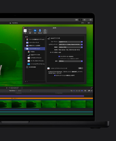Show the browser grid layout icon in toolbar

coord(76,20)
